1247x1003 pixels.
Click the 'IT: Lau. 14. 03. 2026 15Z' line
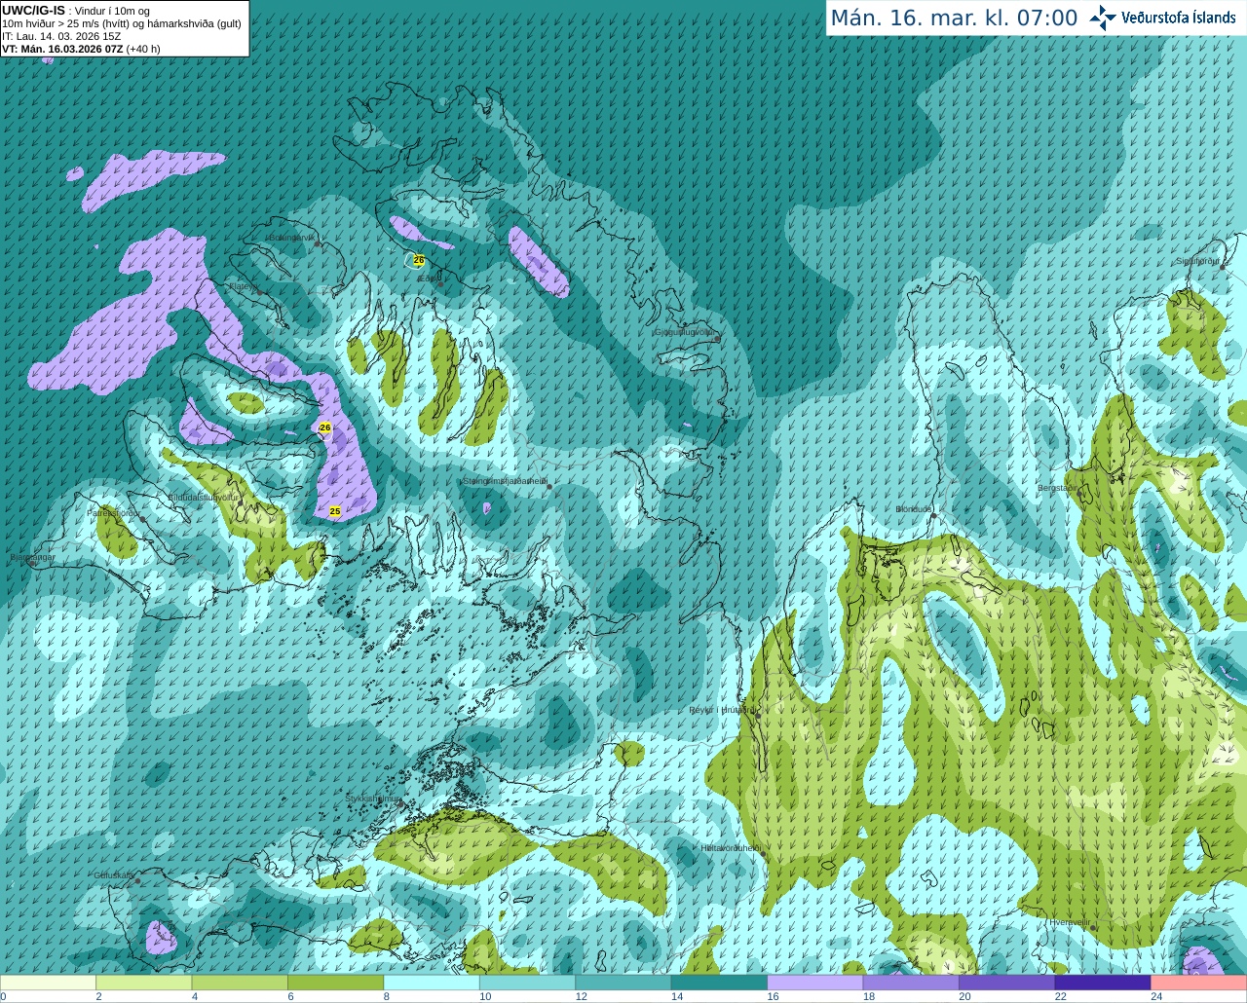[61, 36]
